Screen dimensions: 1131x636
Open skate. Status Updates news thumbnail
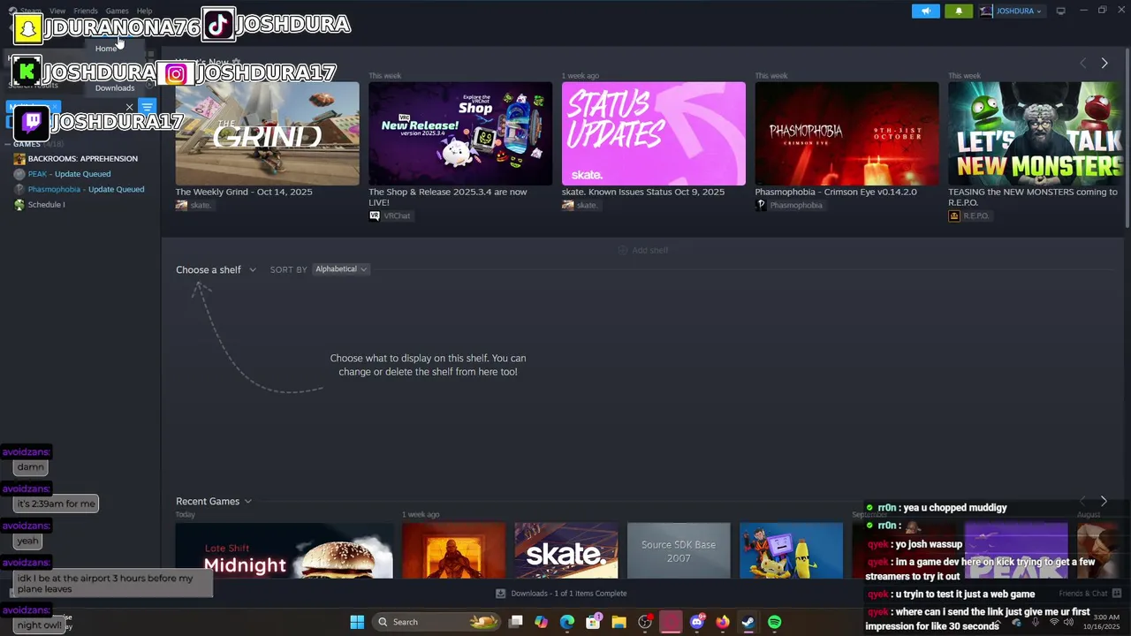[654, 133]
